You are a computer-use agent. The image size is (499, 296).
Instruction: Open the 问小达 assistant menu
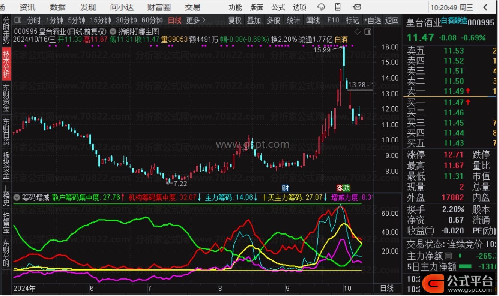tap(122, 7)
